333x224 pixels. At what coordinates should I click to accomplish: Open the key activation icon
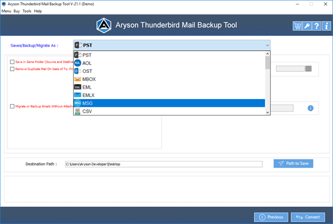(x=307, y=26)
